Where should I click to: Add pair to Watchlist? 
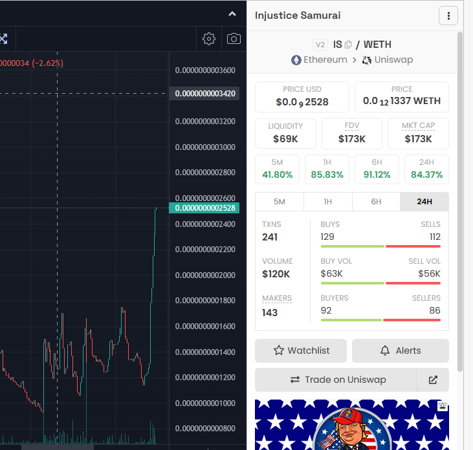[301, 350]
